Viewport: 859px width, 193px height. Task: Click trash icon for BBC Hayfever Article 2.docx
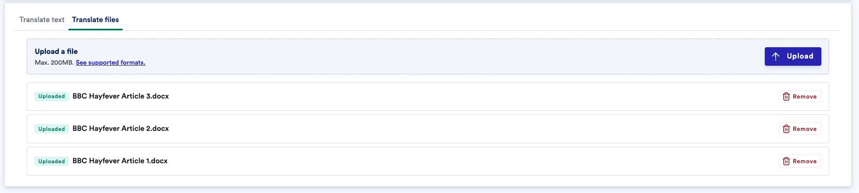tap(786, 129)
